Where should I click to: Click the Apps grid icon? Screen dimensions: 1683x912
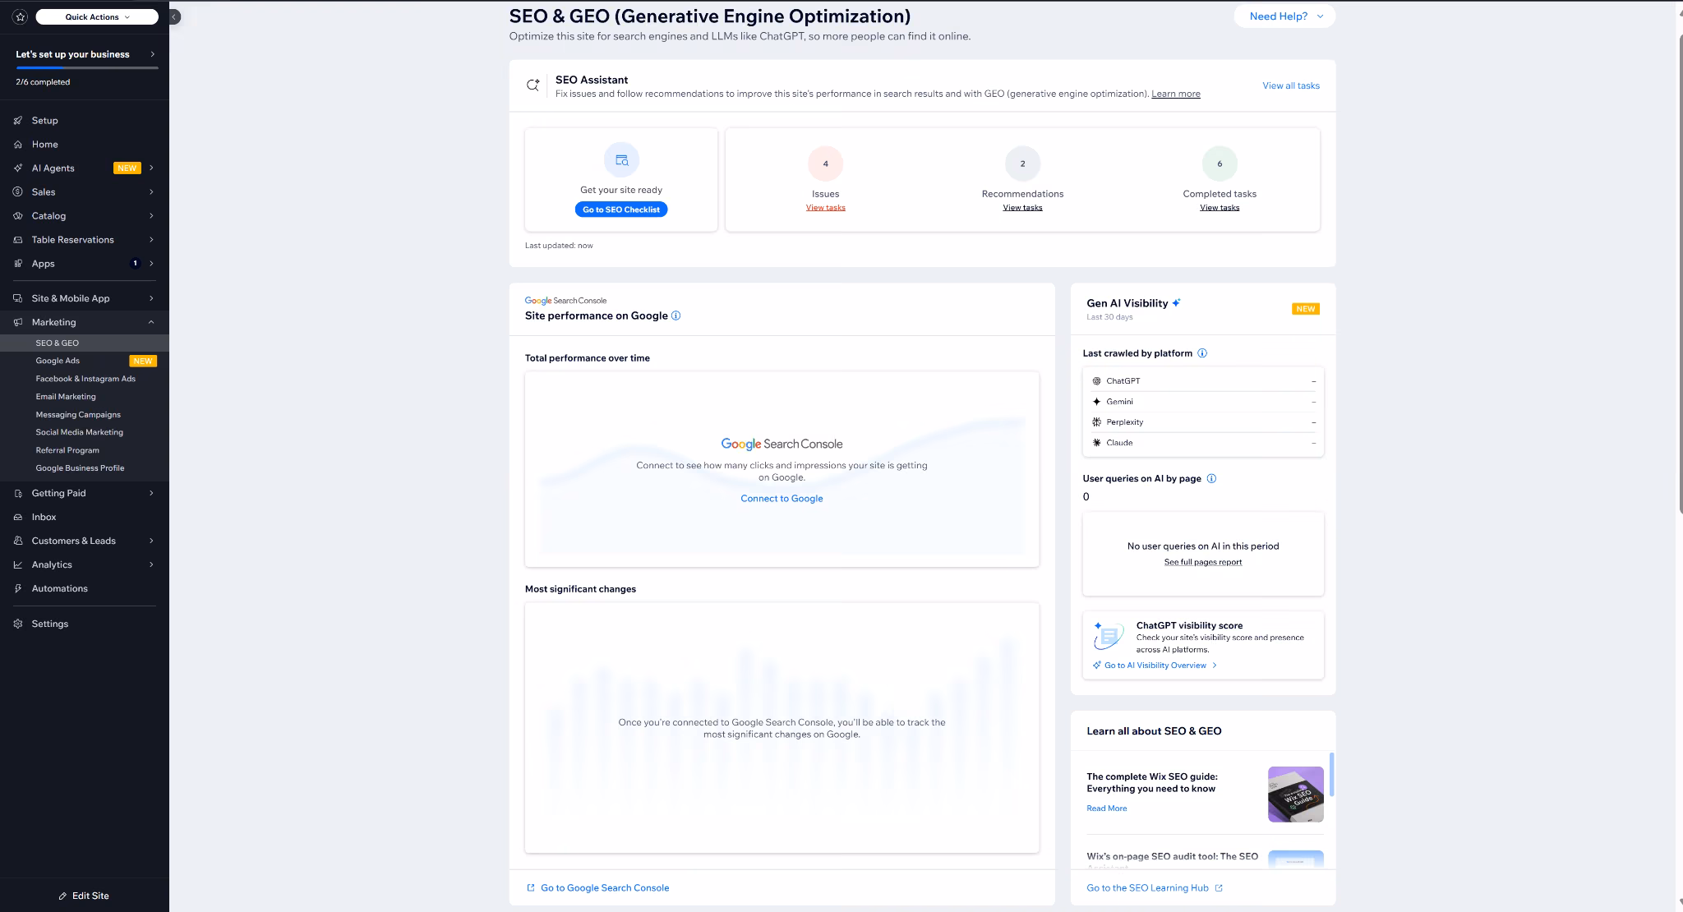coord(18,263)
